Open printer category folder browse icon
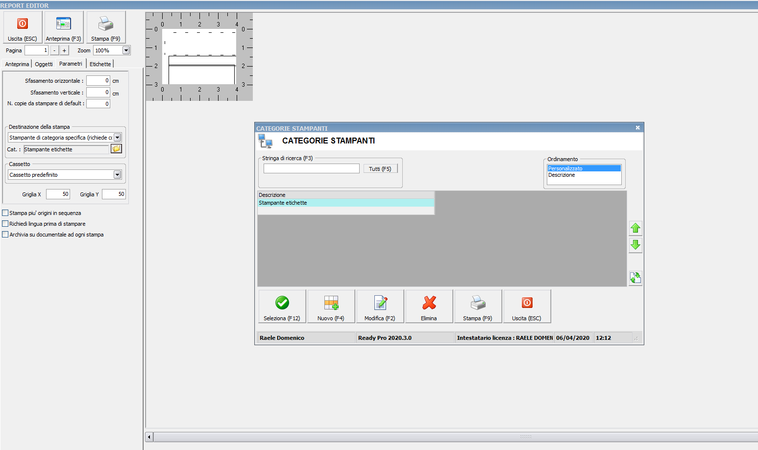 (116, 149)
